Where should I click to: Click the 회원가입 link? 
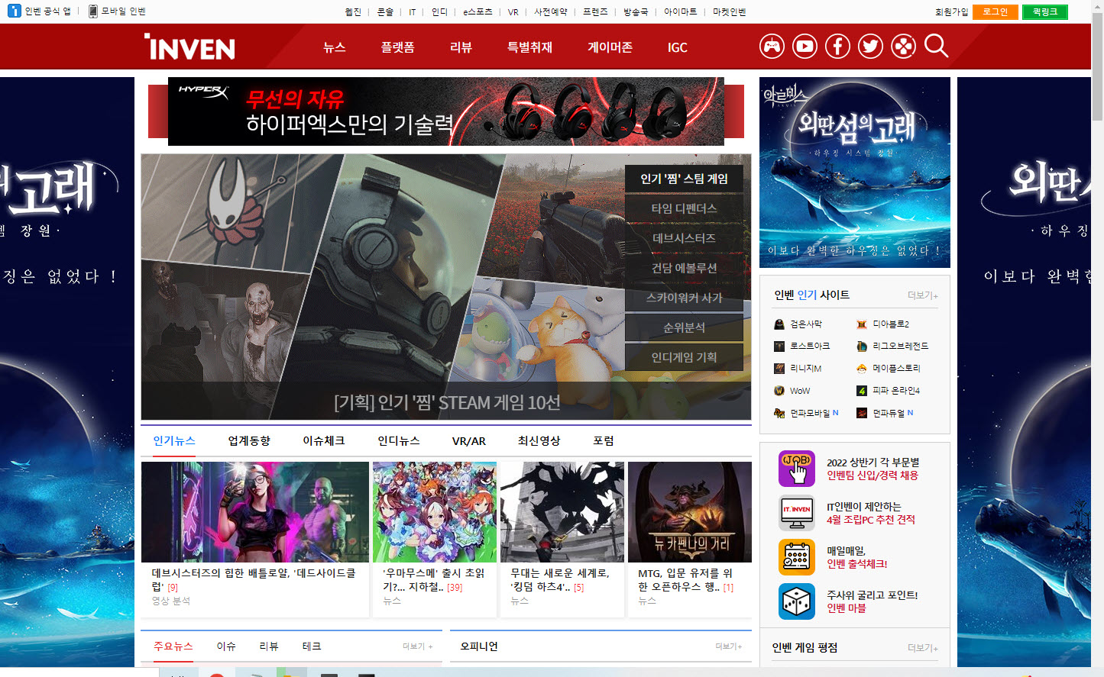pyautogui.click(x=951, y=11)
